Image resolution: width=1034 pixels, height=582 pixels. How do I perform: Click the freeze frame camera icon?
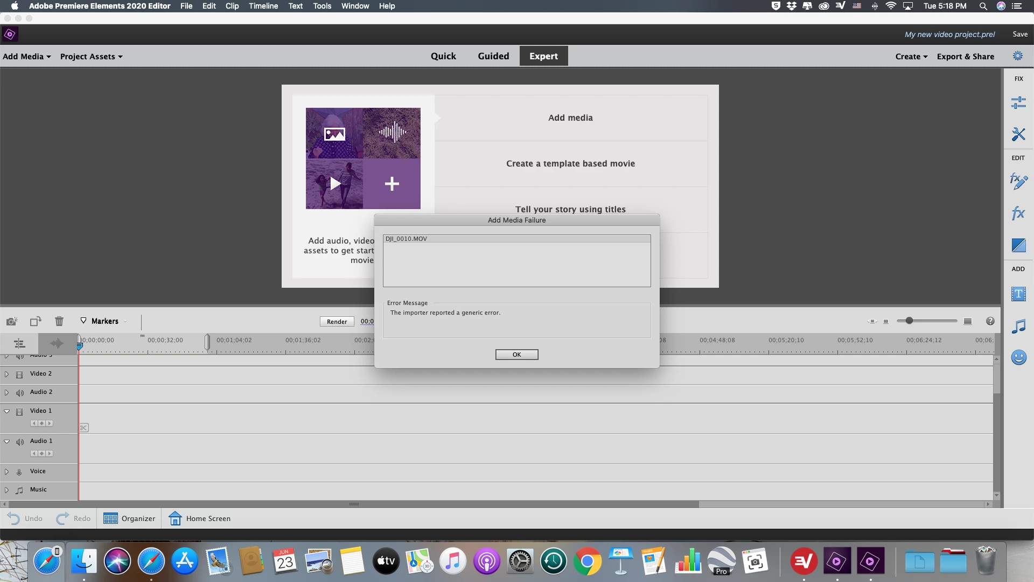tap(12, 321)
